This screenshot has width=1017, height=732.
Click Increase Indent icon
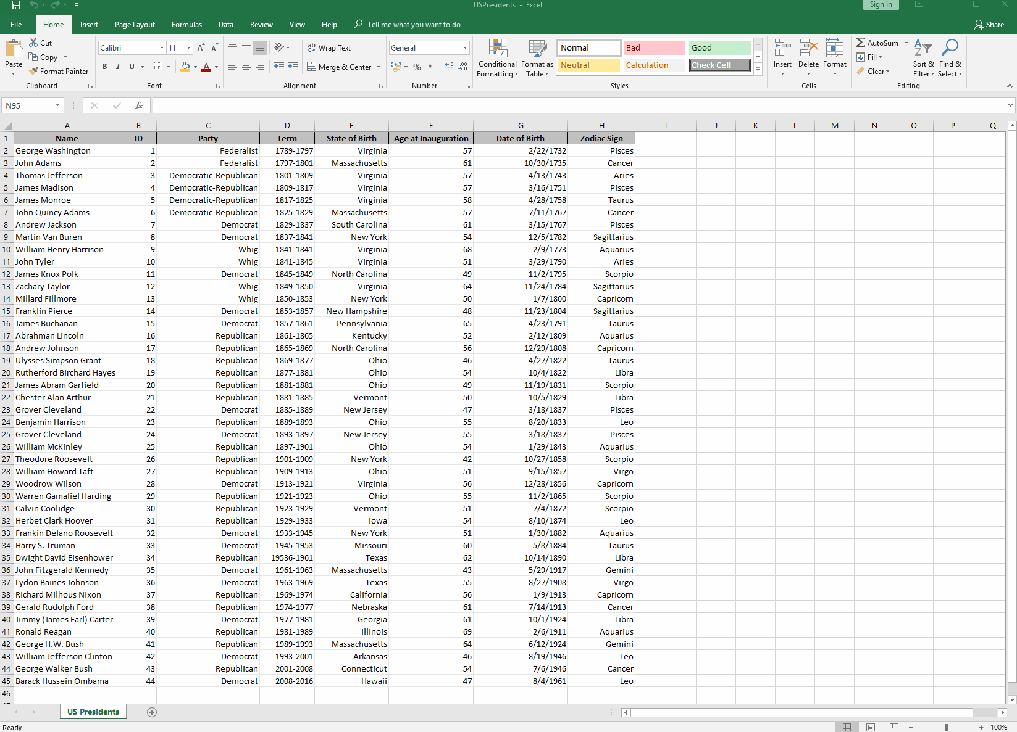293,67
